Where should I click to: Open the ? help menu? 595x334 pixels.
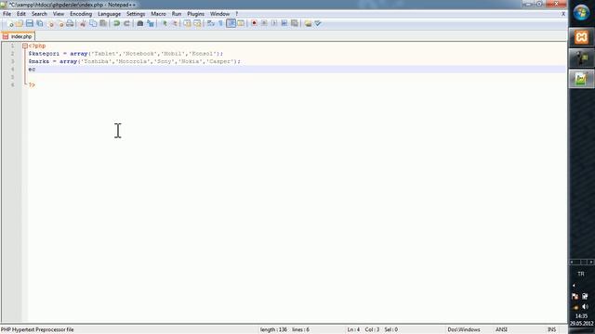237,14
